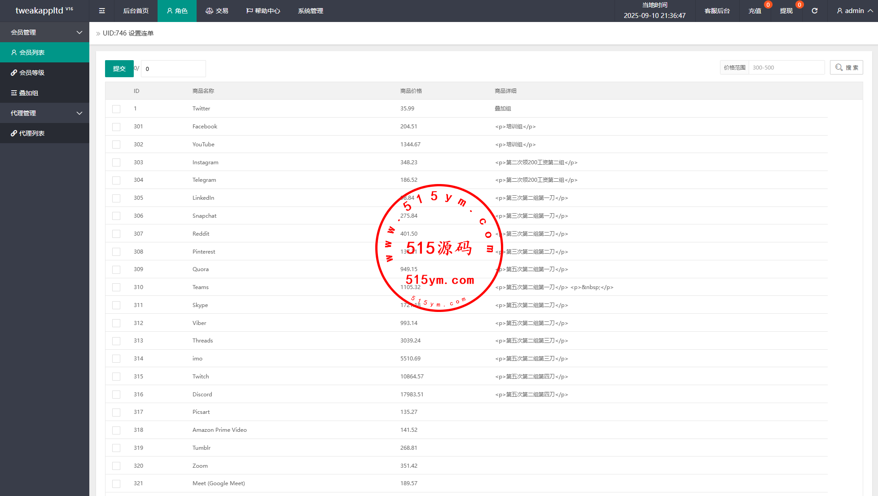Open 会员等级 member level link item
Screen dimensions: 878x496
pos(44,73)
